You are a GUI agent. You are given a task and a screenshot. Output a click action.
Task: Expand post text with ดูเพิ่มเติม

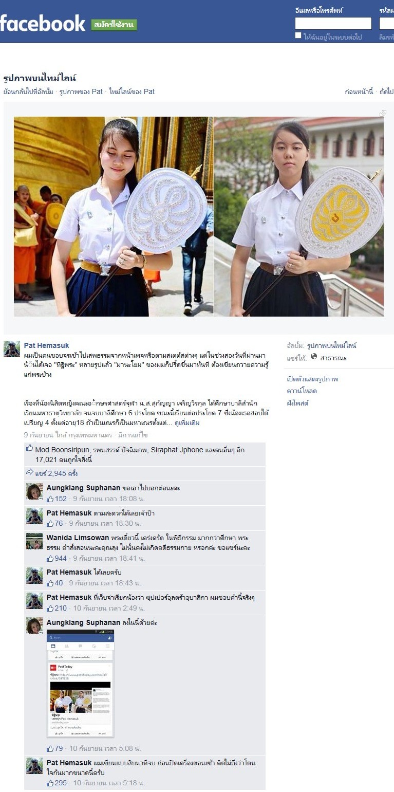pyautogui.click(x=187, y=423)
